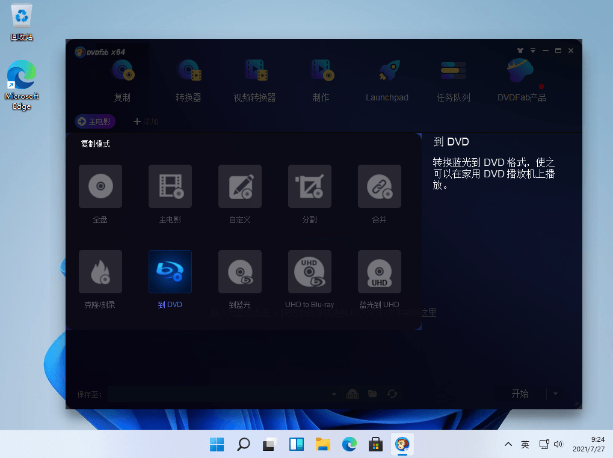This screenshot has height=458, width=613.
Task: Open Widgets panel on taskbar
Action: 297,444
